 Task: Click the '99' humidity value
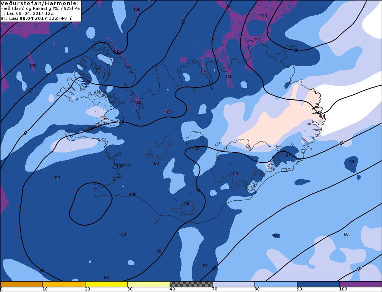pos(159,251)
